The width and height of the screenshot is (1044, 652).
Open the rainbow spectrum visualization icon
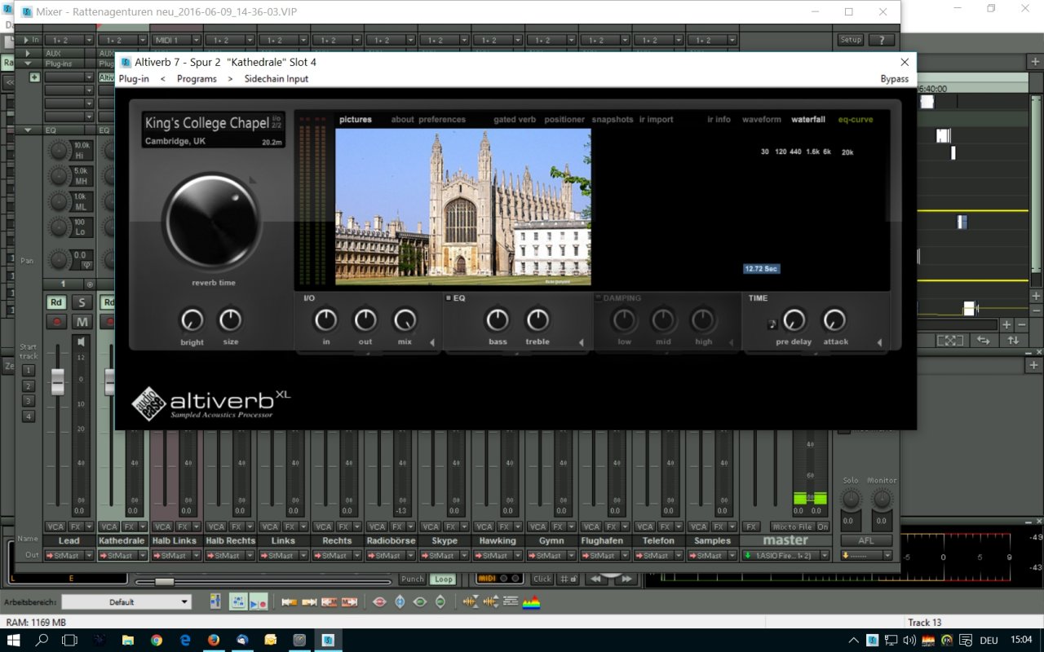click(531, 601)
